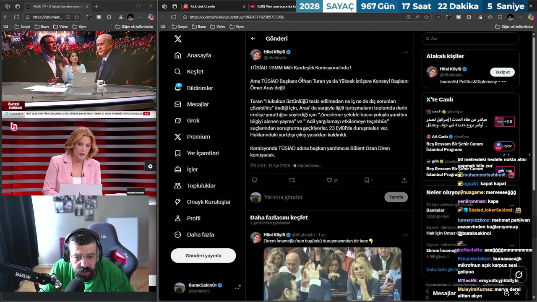Open YouTube tab Yeni operasyonda
The height and width of the screenshot is (302, 537).
[273, 6]
